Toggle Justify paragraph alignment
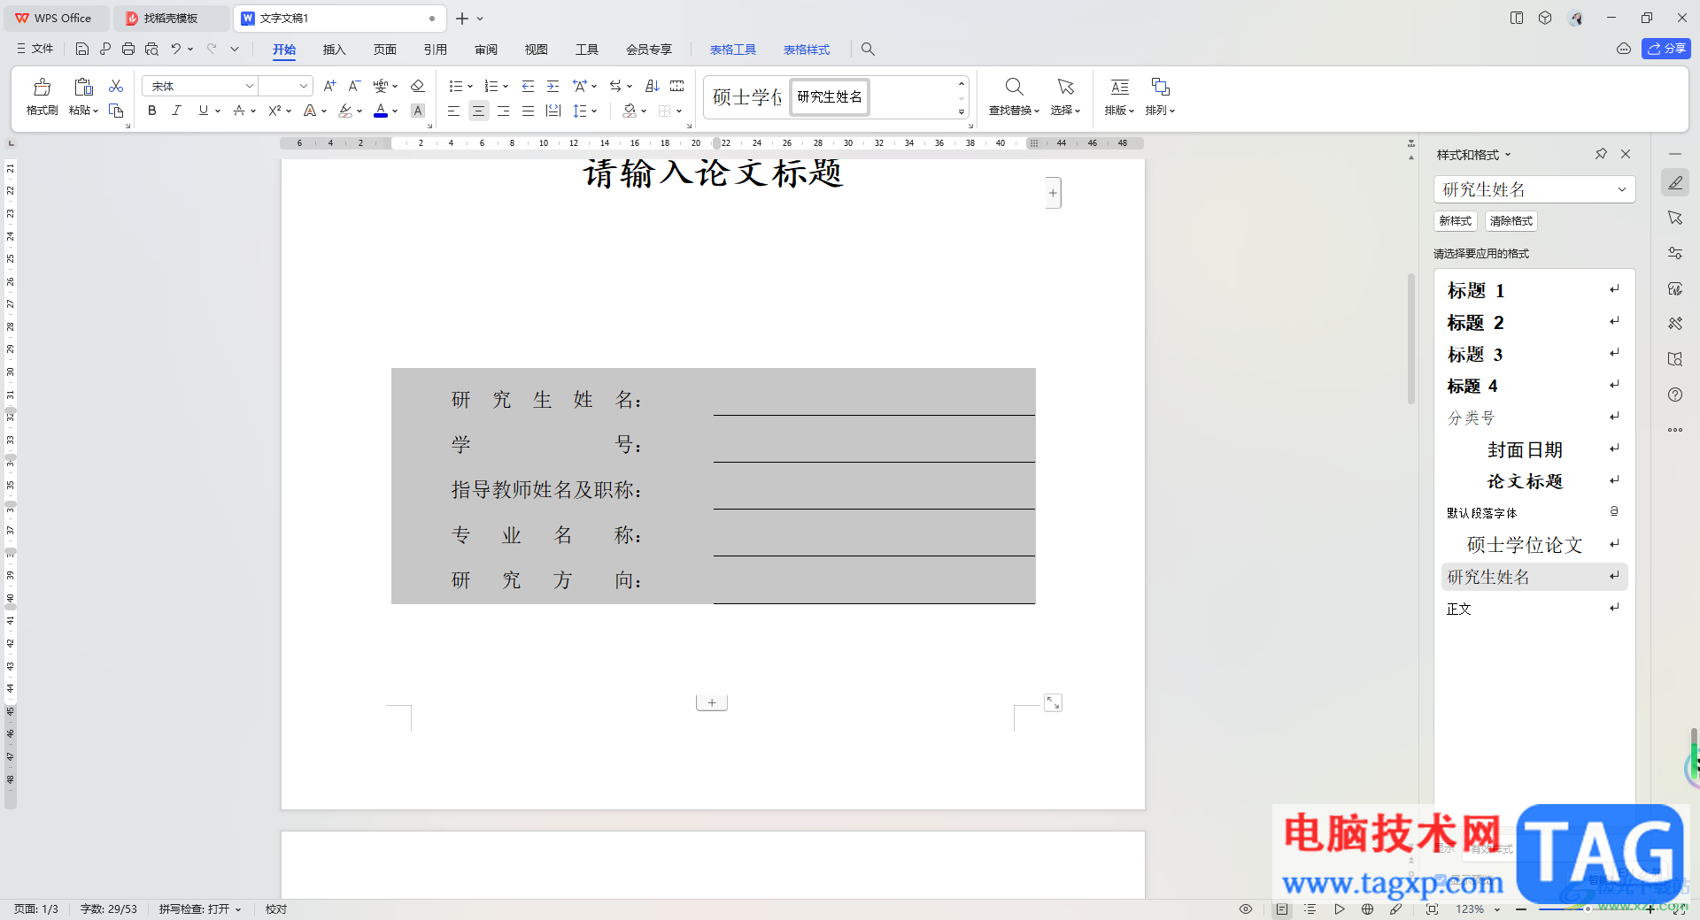1700x920 pixels. point(528,111)
